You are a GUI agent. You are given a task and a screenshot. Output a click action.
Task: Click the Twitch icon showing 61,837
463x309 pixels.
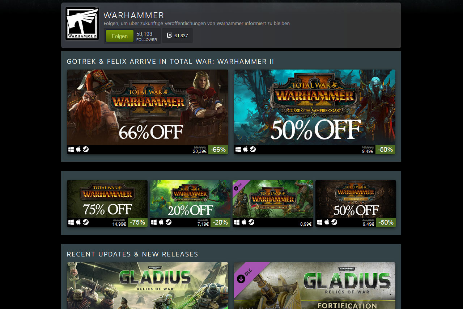tap(169, 36)
